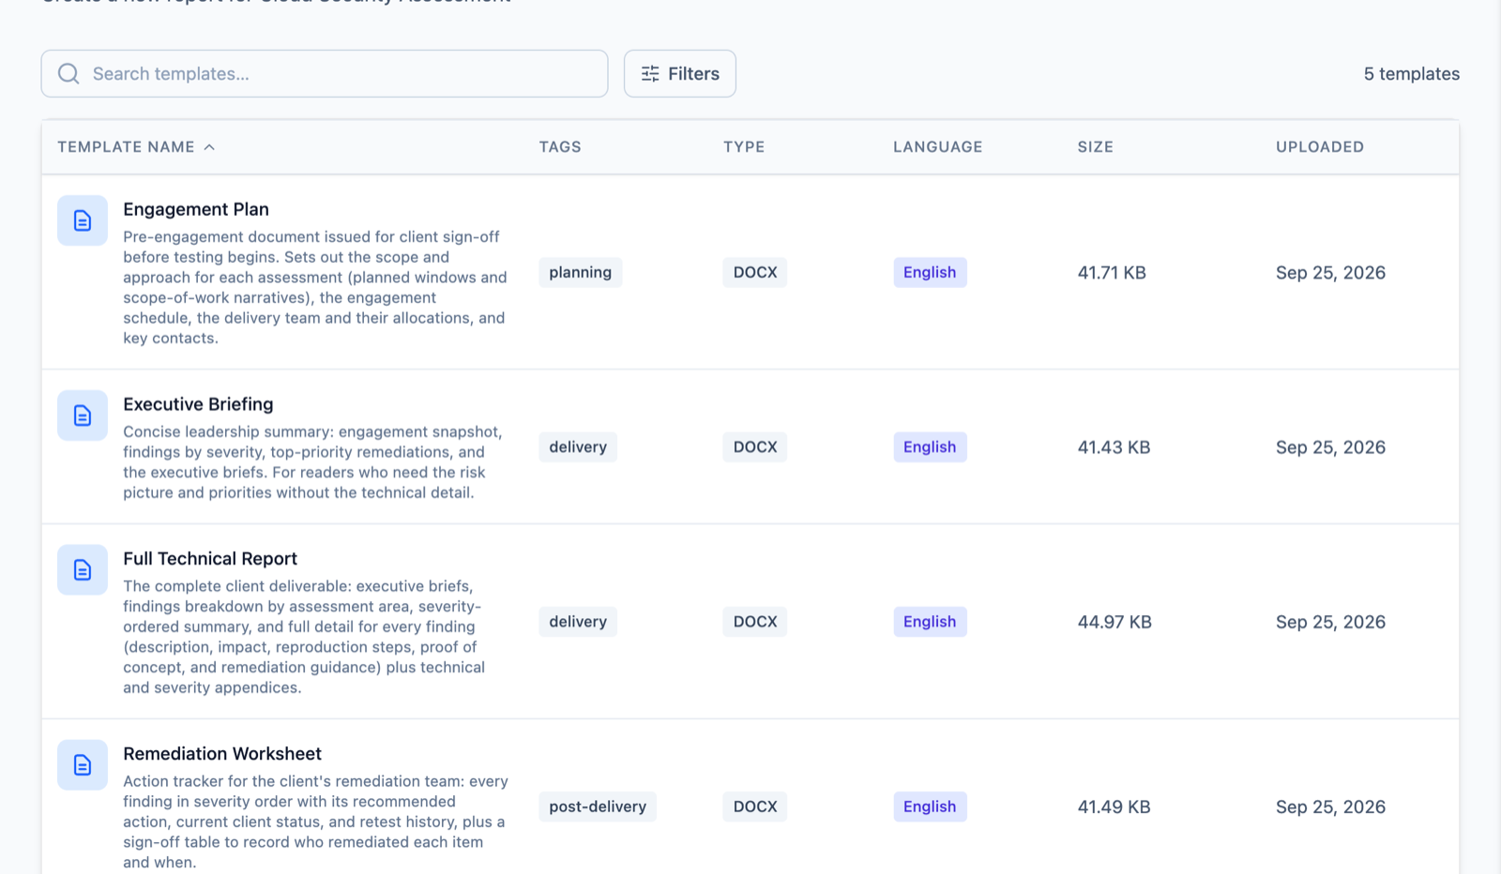Open the Engagement Plan template
1501x874 pixels.
click(196, 209)
